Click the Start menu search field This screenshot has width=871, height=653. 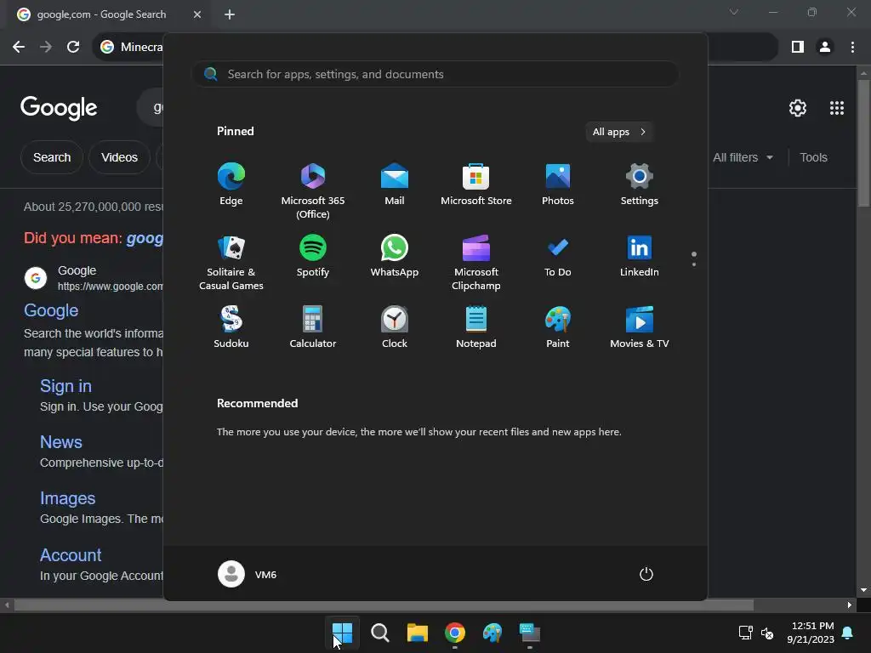pos(435,74)
